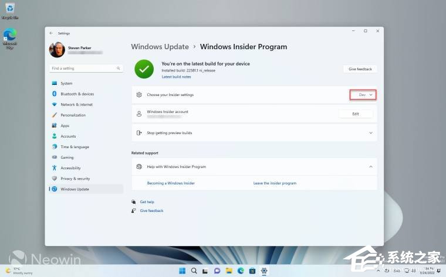
Task: Click the search magnifier in Find a setting
Action: (x=119, y=68)
